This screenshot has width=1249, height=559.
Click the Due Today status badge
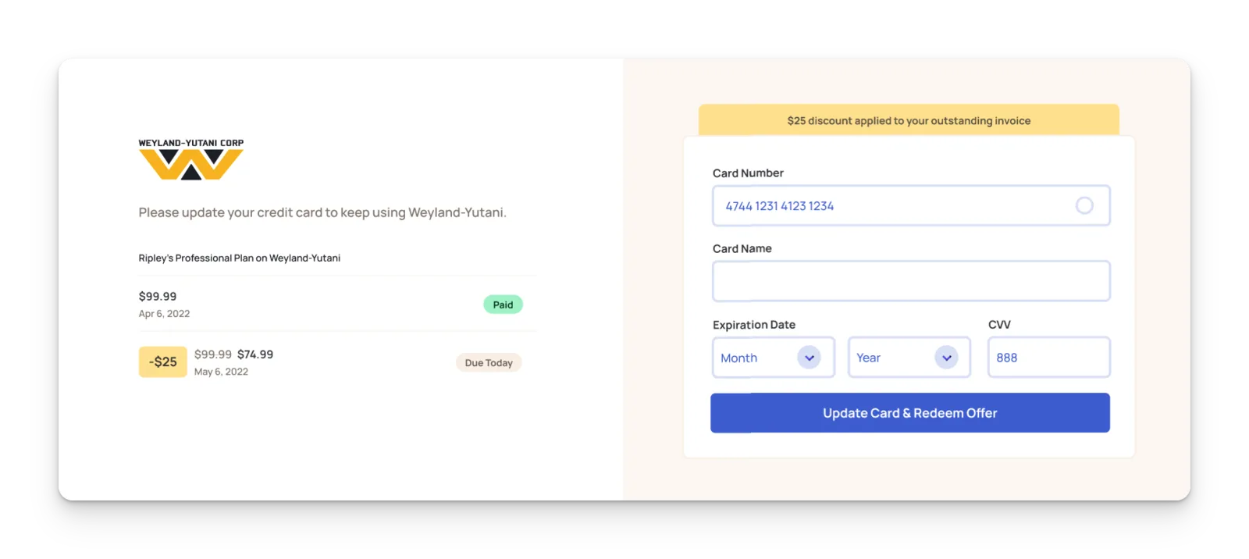click(x=489, y=362)
